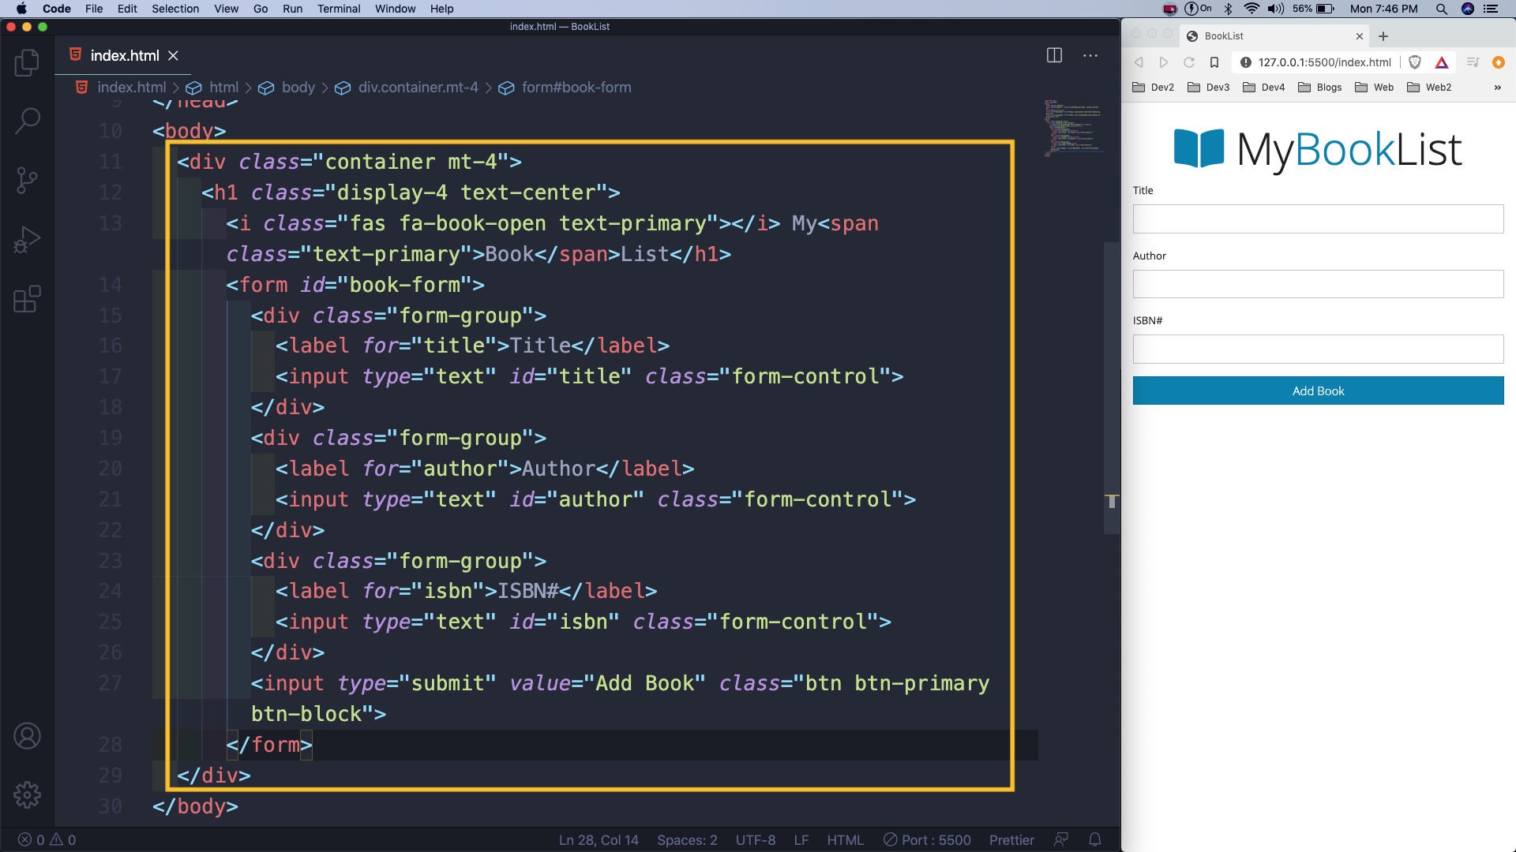This screenshot has height=852, width=1516.
Task: Open the Edit menu
Action: point(127,9)
